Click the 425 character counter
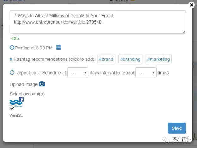 coord(15,38)
